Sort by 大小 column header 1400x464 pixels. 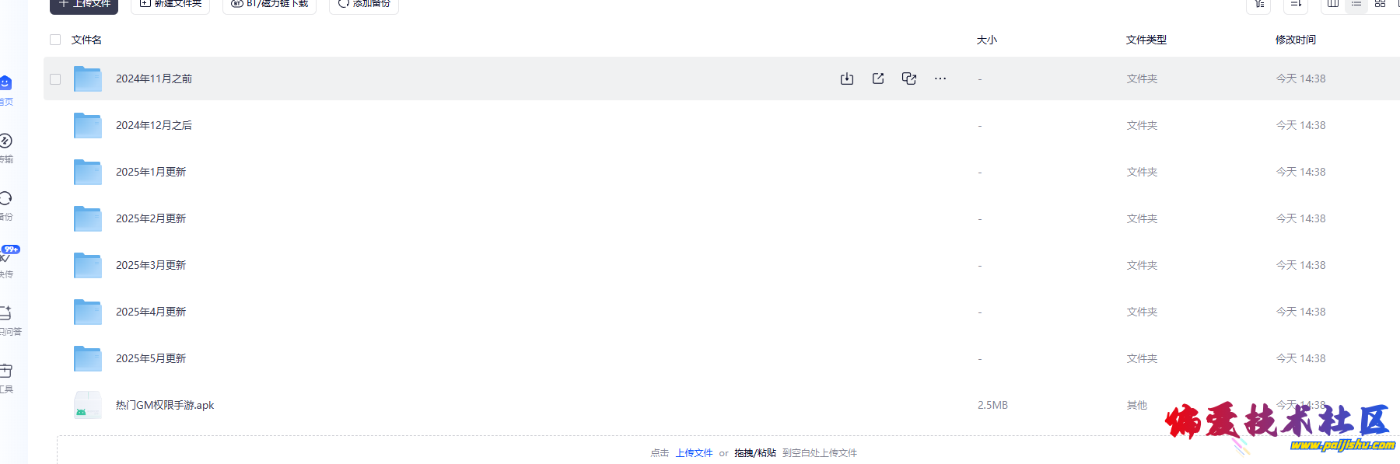click(986, 40)
